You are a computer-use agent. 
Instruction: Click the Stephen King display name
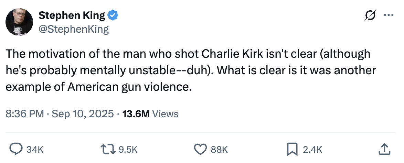[x=72, y=15]
